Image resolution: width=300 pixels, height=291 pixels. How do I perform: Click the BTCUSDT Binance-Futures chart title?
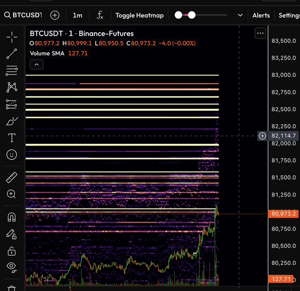(x=82, y=34)
